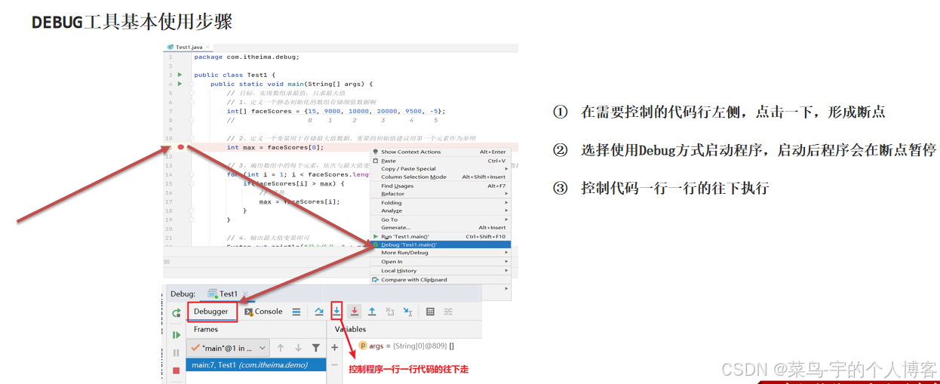Image resolution: width=940 pixels, height=384 pixels.
Task: Close the Test1.java editor tab
Action: tap(208, 47)
